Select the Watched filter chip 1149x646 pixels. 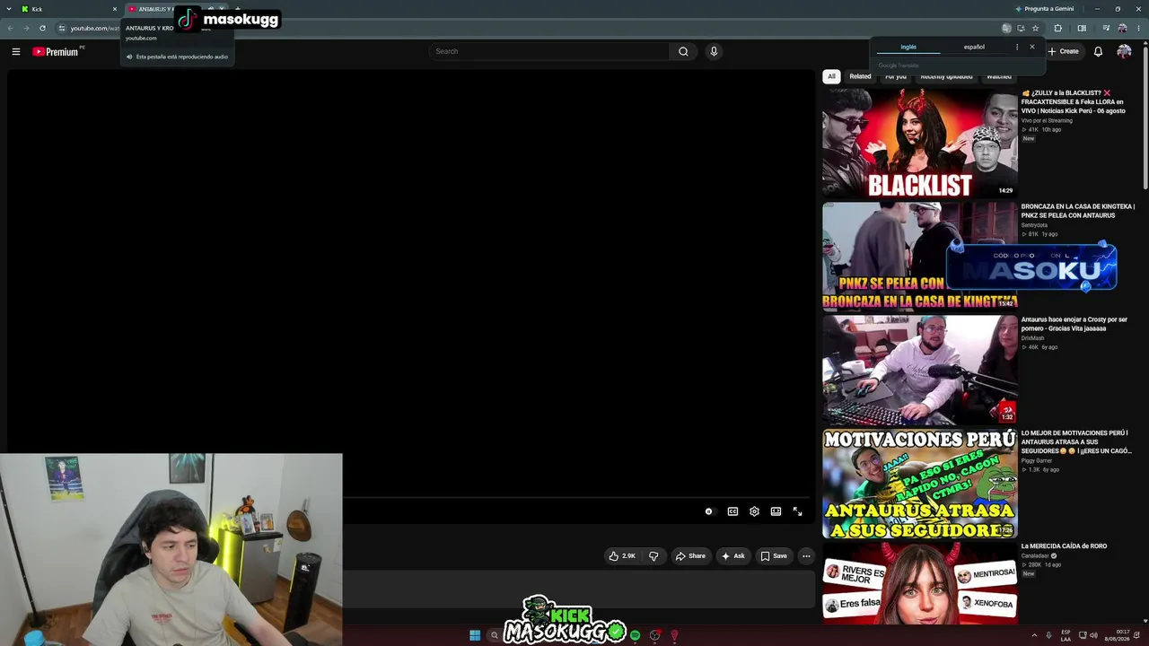point(999,76)
